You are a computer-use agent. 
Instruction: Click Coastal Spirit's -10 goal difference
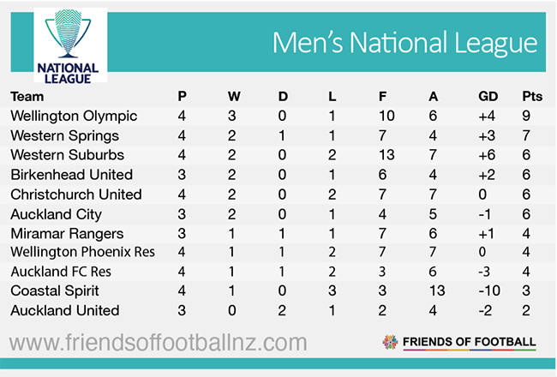[x=486, y=291]
